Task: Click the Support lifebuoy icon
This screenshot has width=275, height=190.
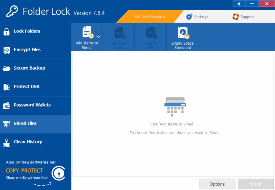Action: pyautogui.click(x=236, y=17)
